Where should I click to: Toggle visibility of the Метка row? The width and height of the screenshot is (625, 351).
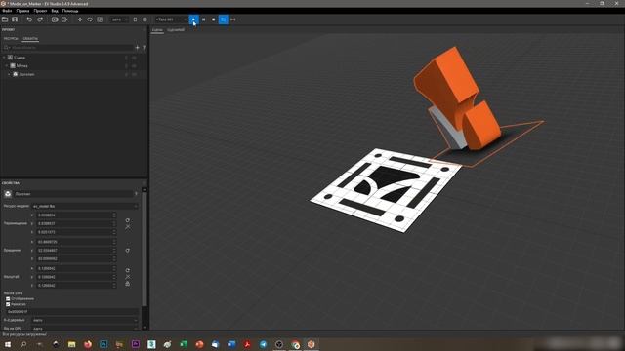(x=135, y=66)
